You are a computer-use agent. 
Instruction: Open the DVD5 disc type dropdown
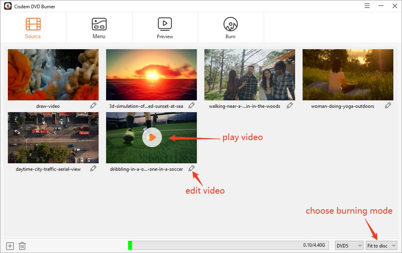(x=349, y=246)
